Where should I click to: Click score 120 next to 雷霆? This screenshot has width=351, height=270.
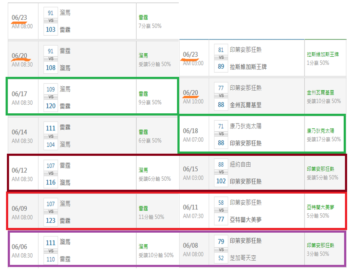pyautogui.click(x=50, y=106)
